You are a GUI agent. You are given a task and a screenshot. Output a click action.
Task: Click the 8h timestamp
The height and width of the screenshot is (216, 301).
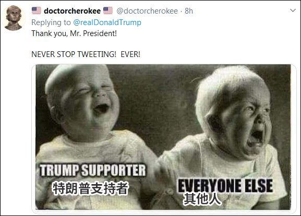click(189, 11)
